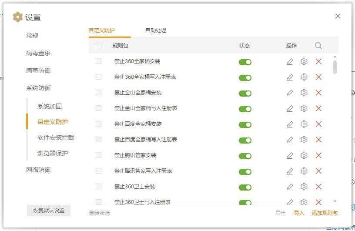Click the search magnifier in rule header
355x231 pixels.
coord(318,46)
